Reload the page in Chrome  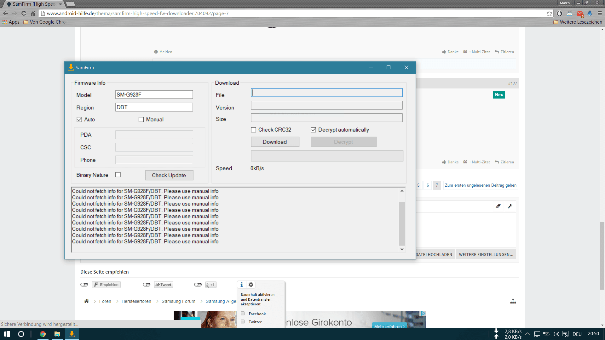pos(24,14)
